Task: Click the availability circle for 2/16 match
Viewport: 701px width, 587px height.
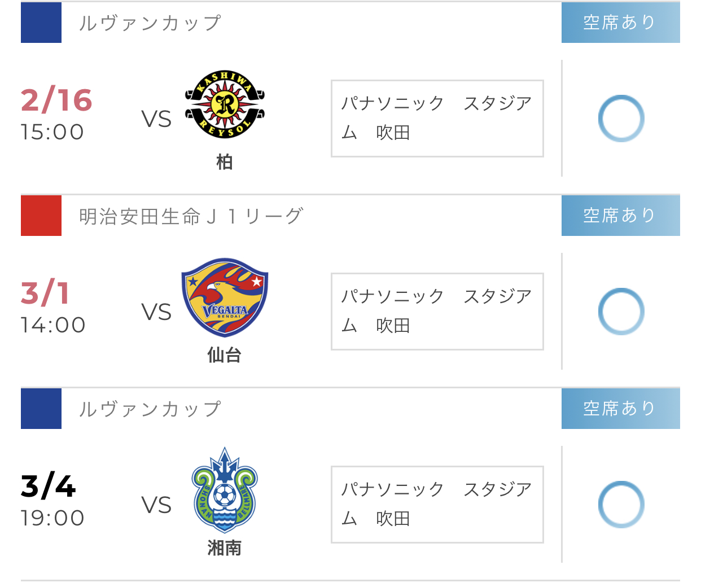Action: tap(621, 119)
